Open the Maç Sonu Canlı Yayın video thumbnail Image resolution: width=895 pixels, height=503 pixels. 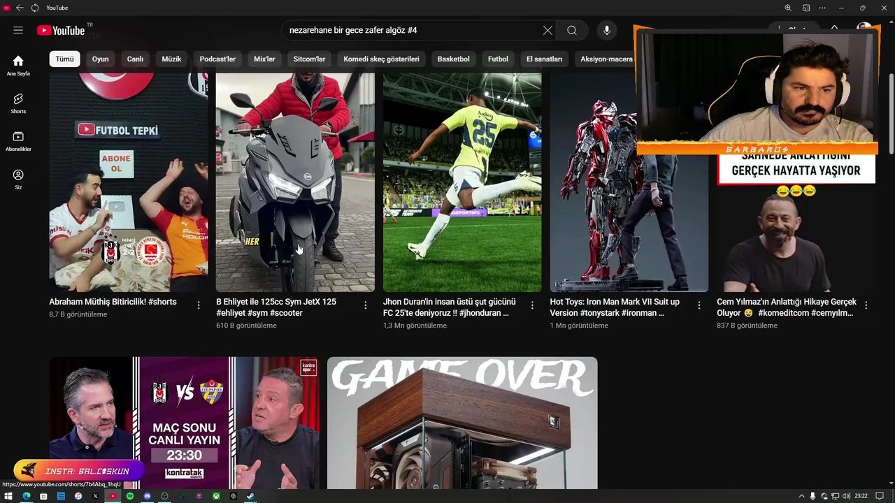[x=184, y=423]
